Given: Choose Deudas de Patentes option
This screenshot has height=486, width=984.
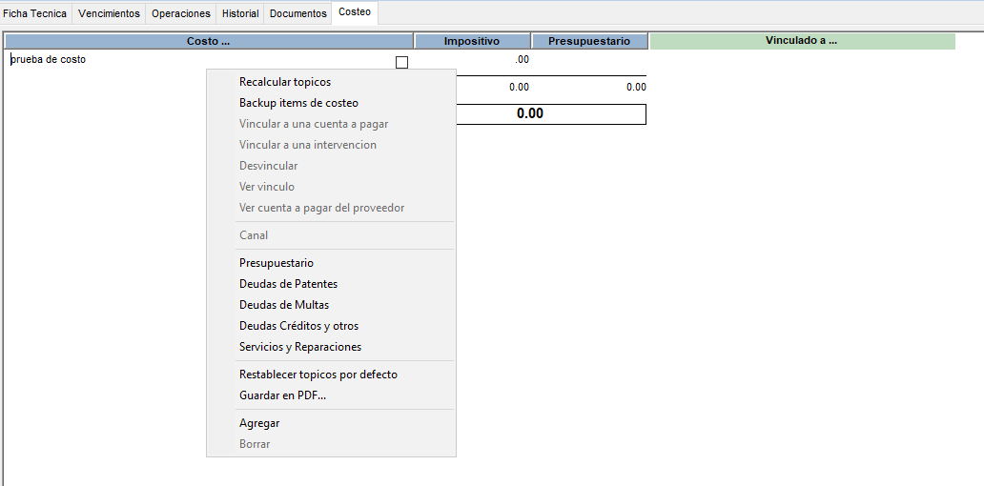Looking at the screenshot, I should coord(288,284).
